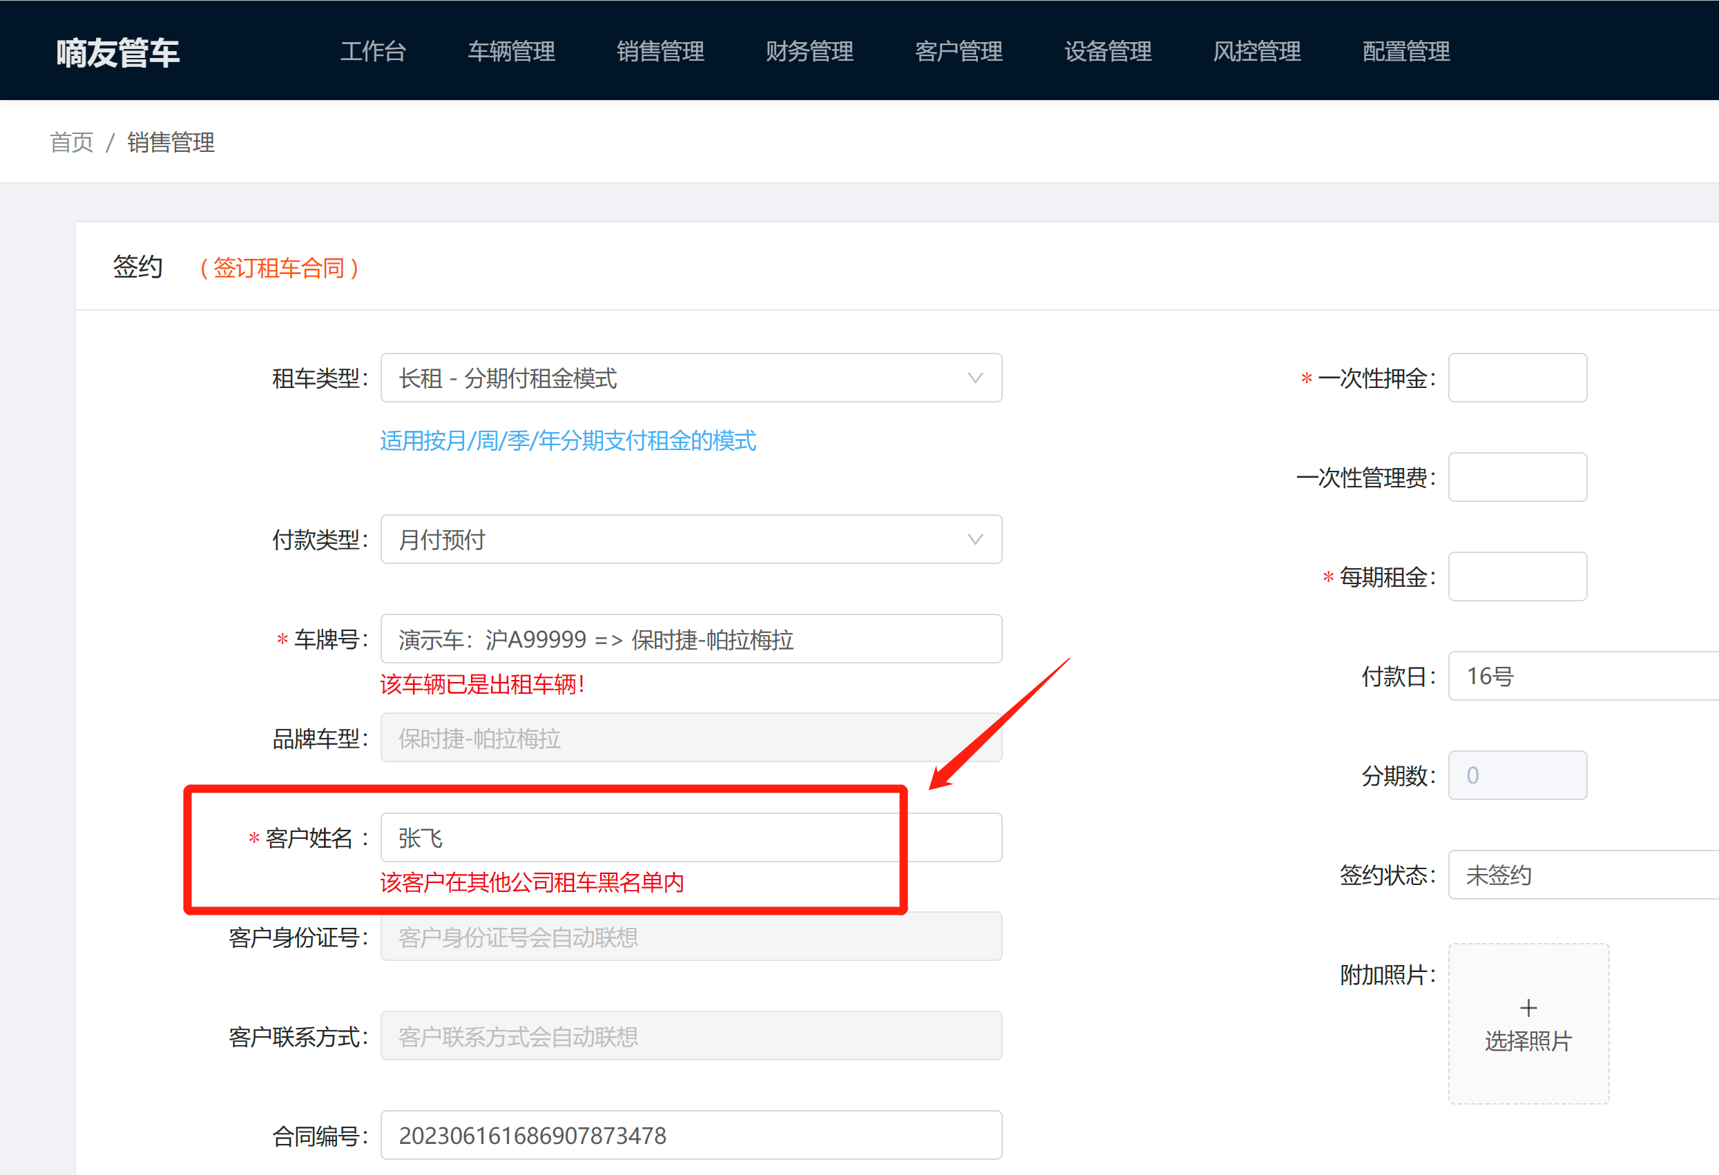Screen dimensions: 1719x1175
Task: Click the 适用按月/周/季/年分期支付租金的模式 hint text
Action: [x=568, y=440]
